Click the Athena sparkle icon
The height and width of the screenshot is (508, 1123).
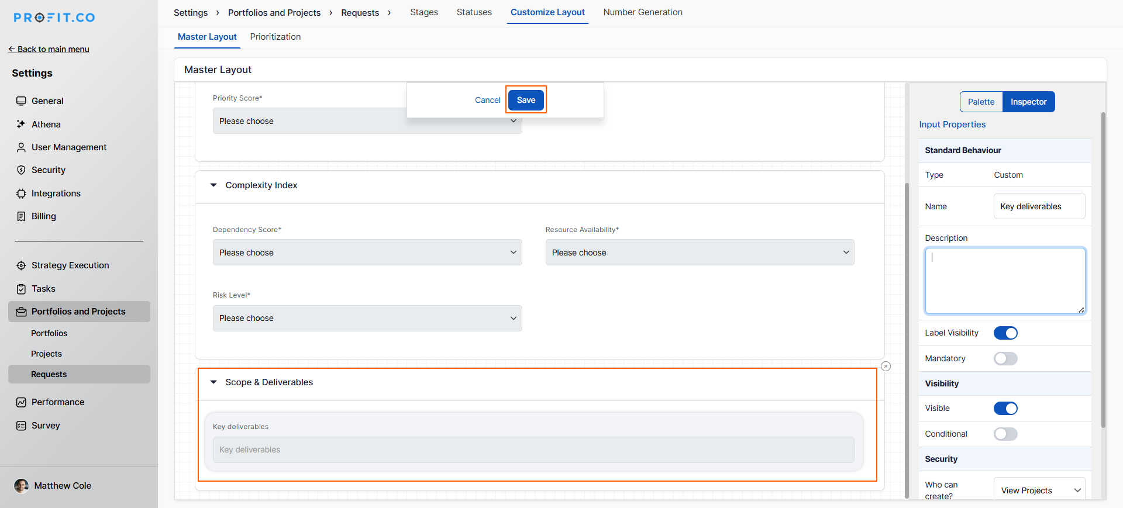21,124
